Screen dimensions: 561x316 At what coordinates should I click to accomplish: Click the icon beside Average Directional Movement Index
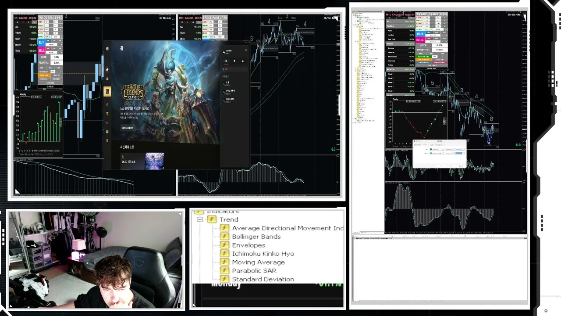(x=224, y=228)
